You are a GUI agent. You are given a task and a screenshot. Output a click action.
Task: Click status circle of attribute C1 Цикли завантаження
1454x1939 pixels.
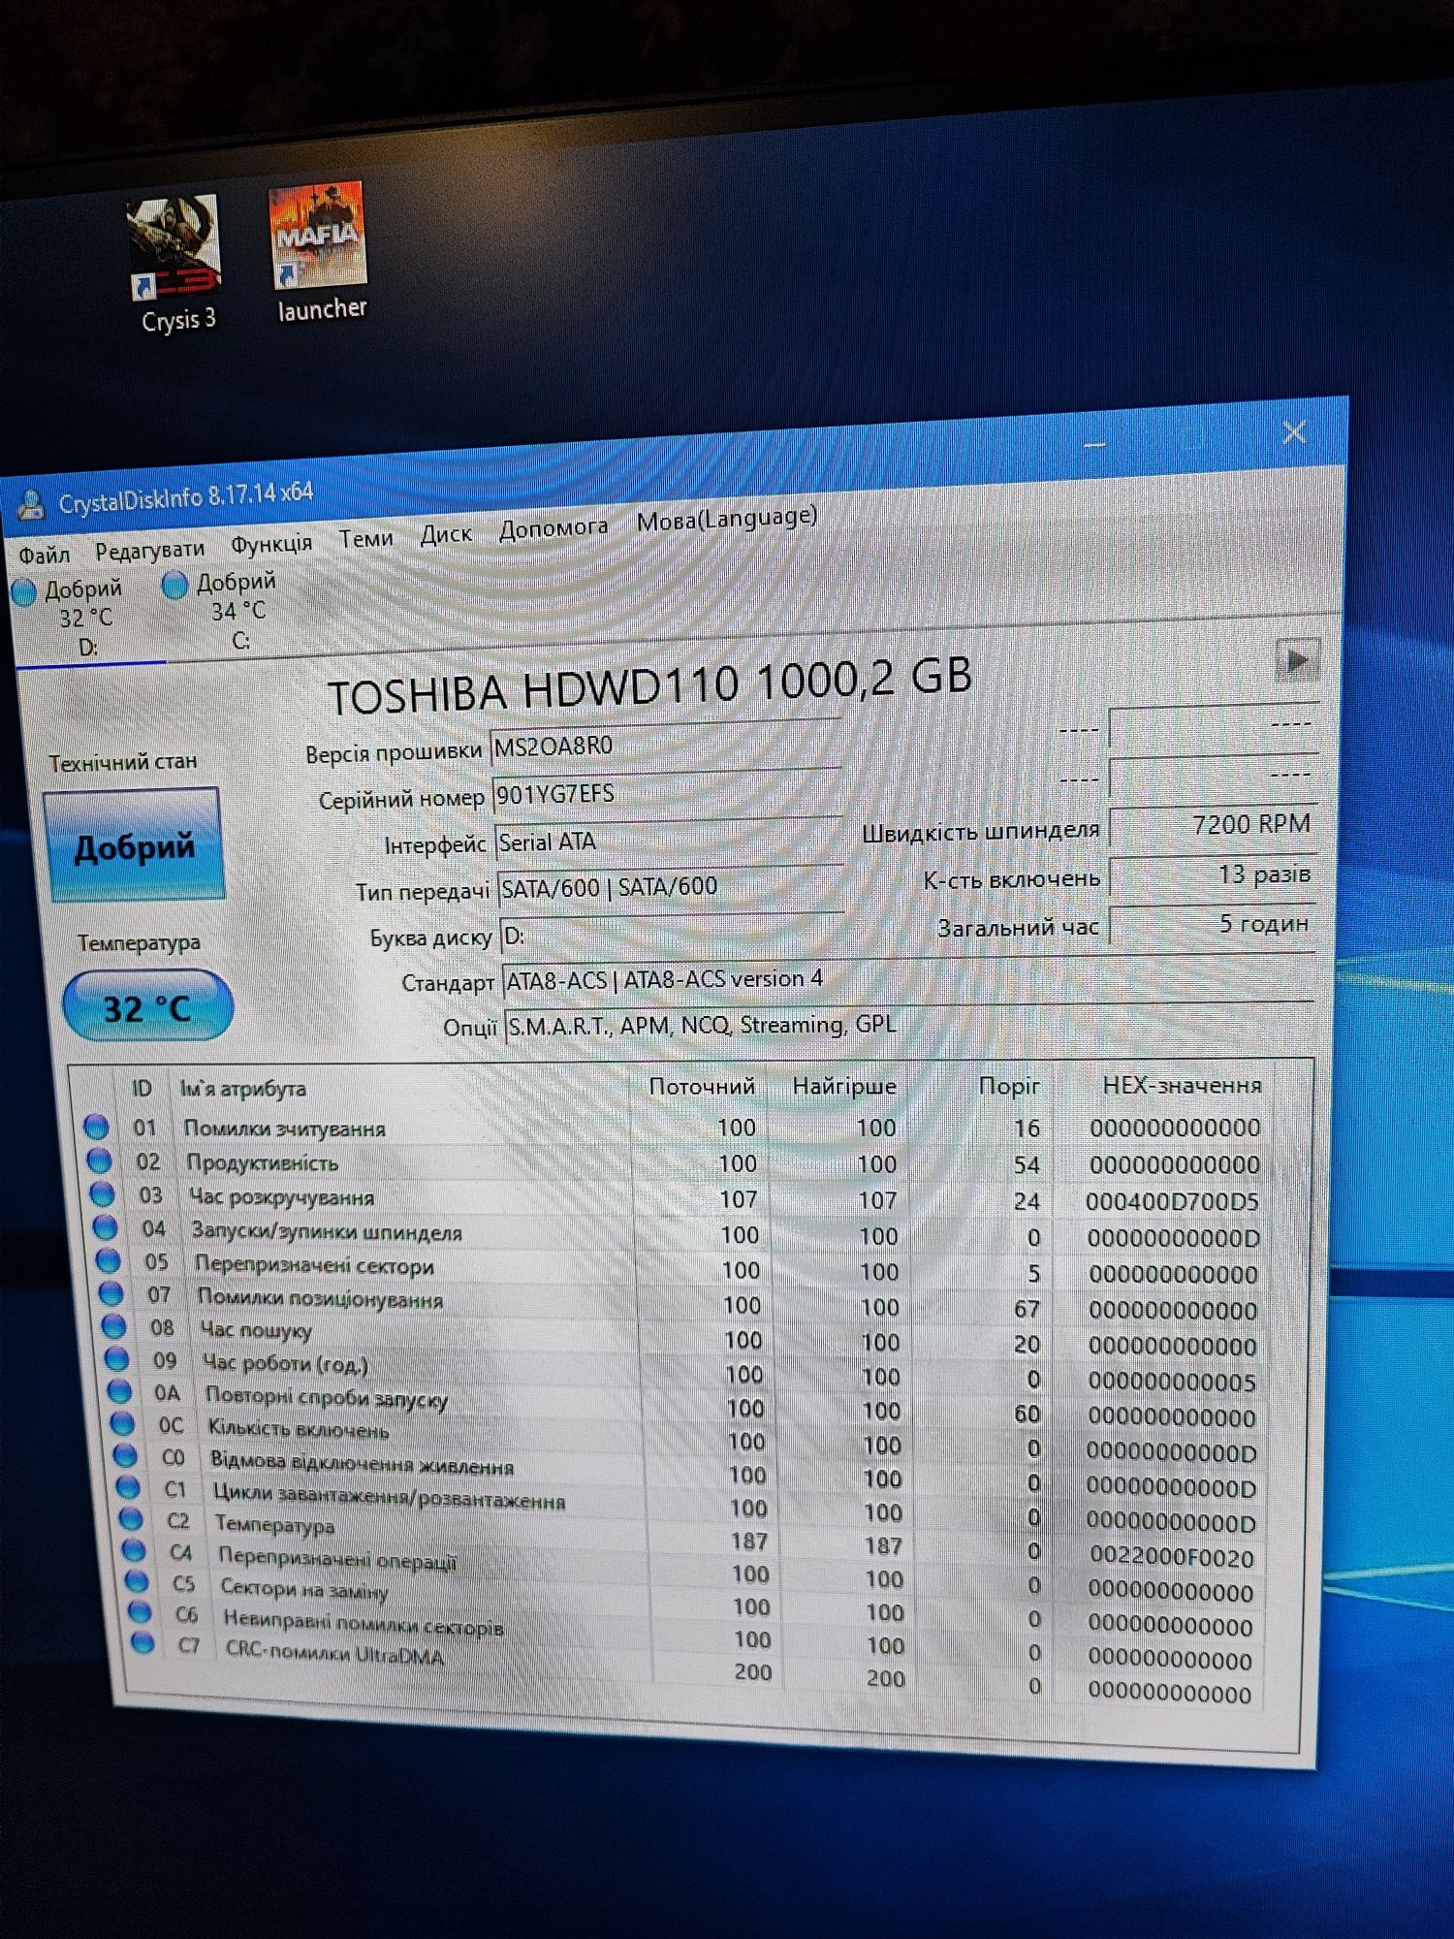[128, 1487]
